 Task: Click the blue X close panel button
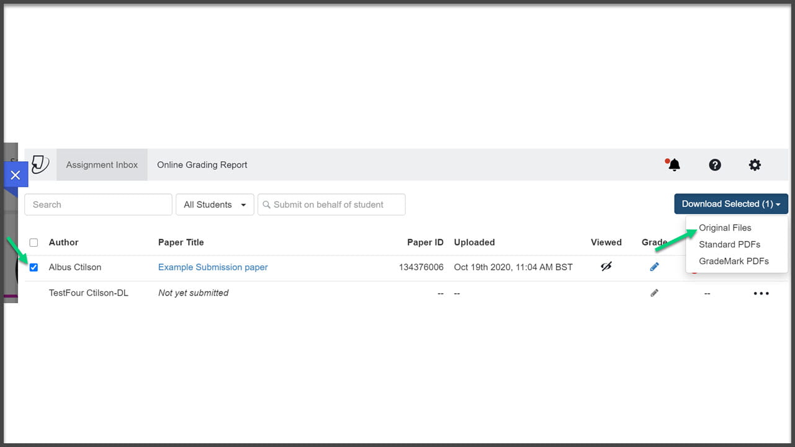(16, 175)
